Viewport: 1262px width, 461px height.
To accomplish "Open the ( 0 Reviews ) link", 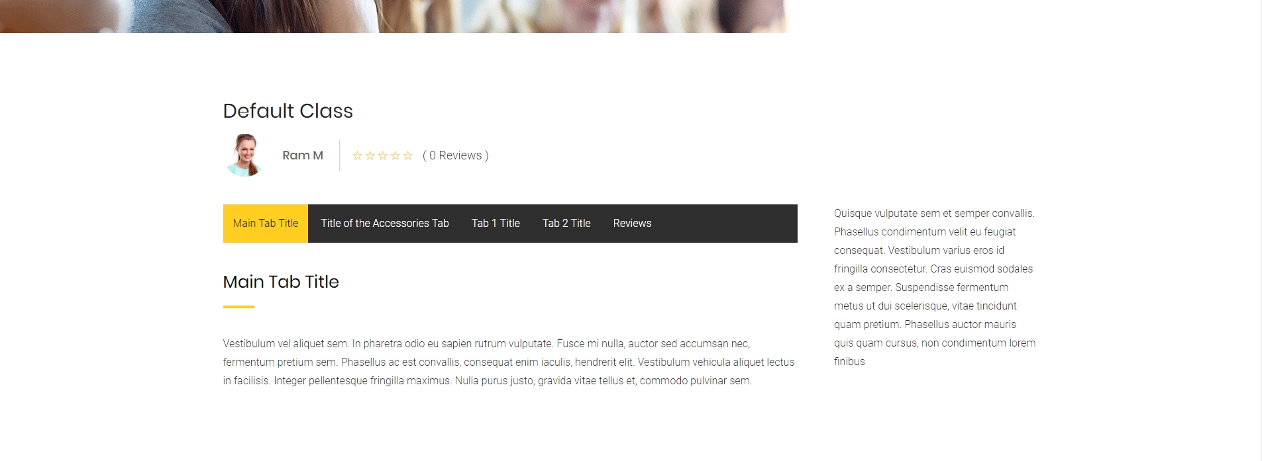I will point(456,155).
